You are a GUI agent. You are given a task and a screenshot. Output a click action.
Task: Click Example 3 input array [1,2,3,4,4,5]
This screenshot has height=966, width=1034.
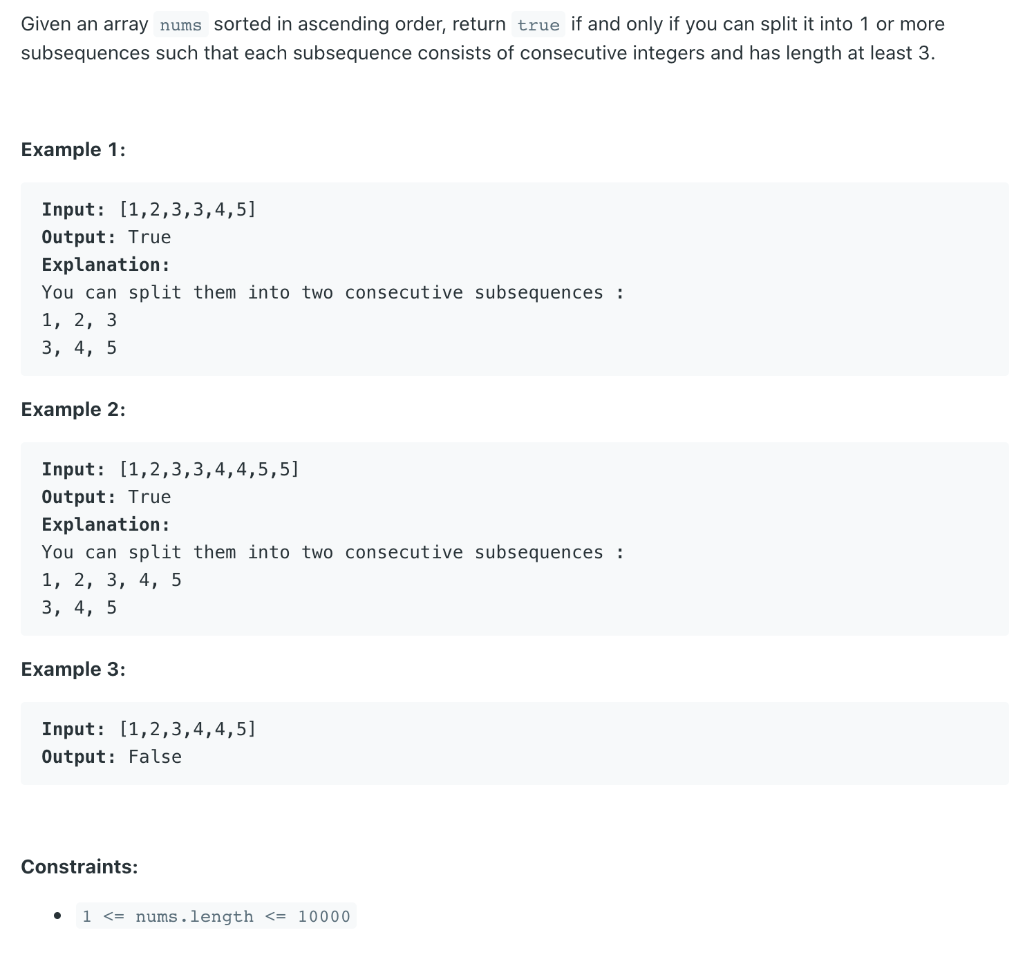pos(187,729)
